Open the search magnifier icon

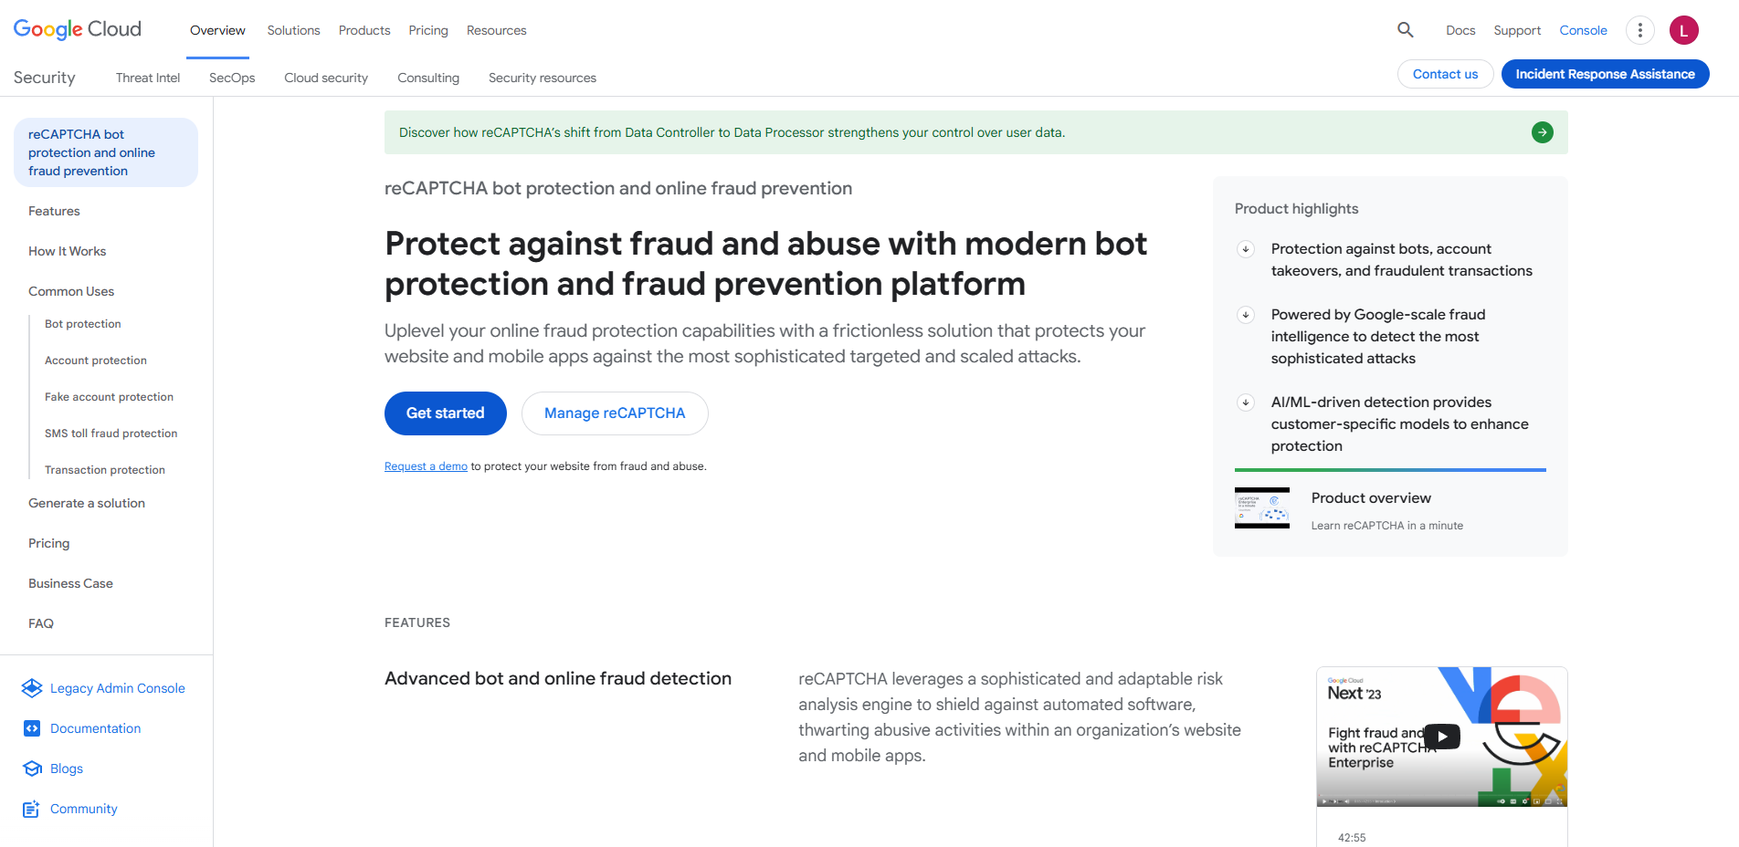tap(1406, 30)
